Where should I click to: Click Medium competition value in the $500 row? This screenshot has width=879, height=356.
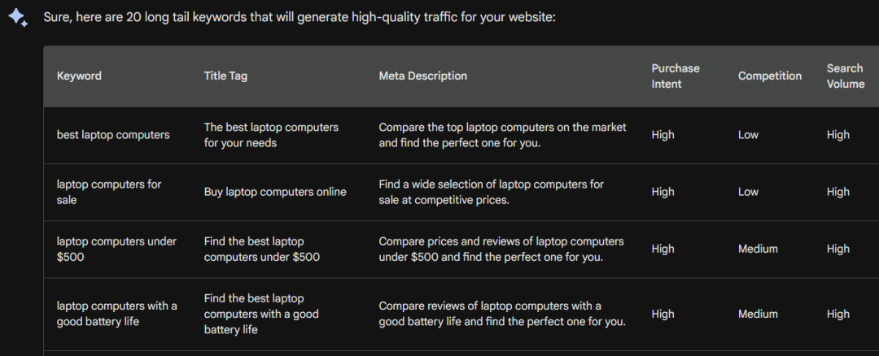[x=758, y=249]
